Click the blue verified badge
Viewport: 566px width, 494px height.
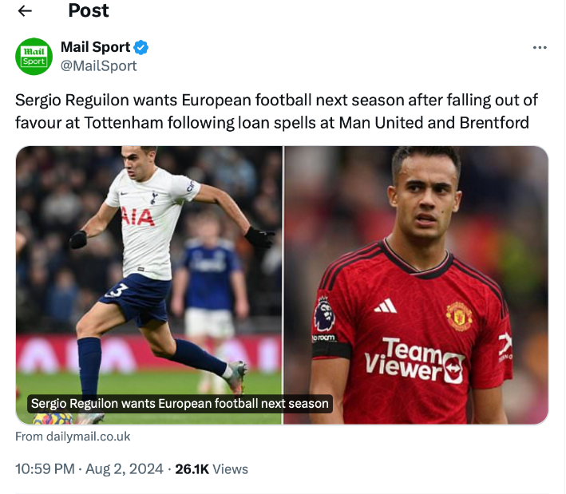tap(141, 47)
